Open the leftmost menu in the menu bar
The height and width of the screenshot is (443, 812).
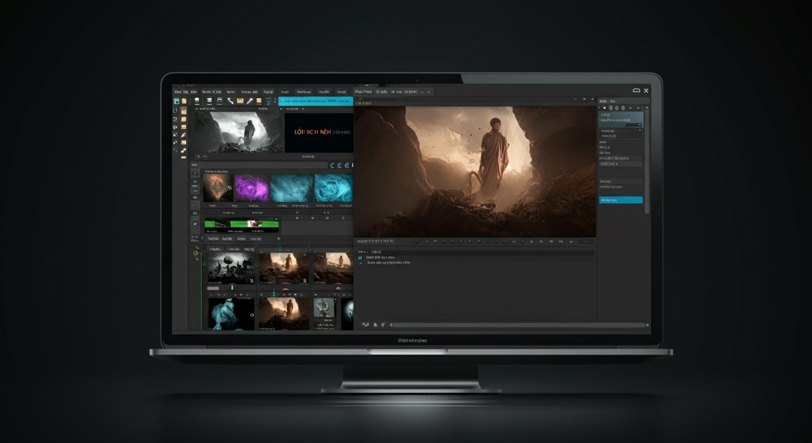pyautogui.click(x=179, y=92)
